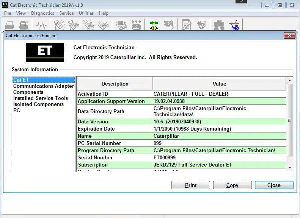
Task: Click the value 'ET000999'
Action: coord(220,157)
